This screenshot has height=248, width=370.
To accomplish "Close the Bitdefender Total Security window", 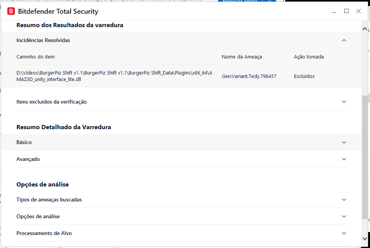I will click(x=359, y=11).
